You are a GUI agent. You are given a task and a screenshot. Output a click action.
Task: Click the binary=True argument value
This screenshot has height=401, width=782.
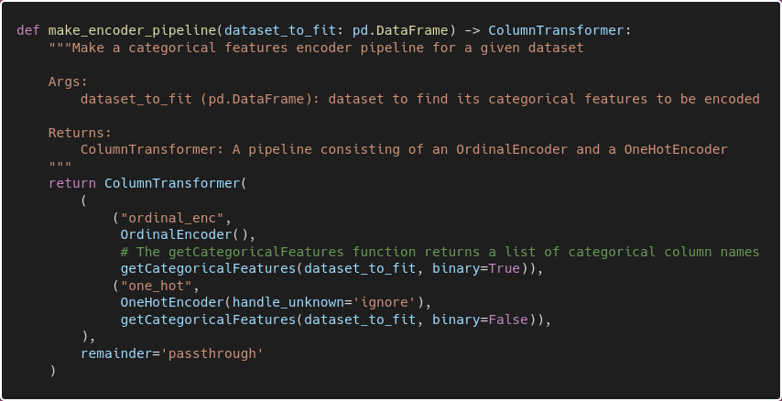(505, 269)
